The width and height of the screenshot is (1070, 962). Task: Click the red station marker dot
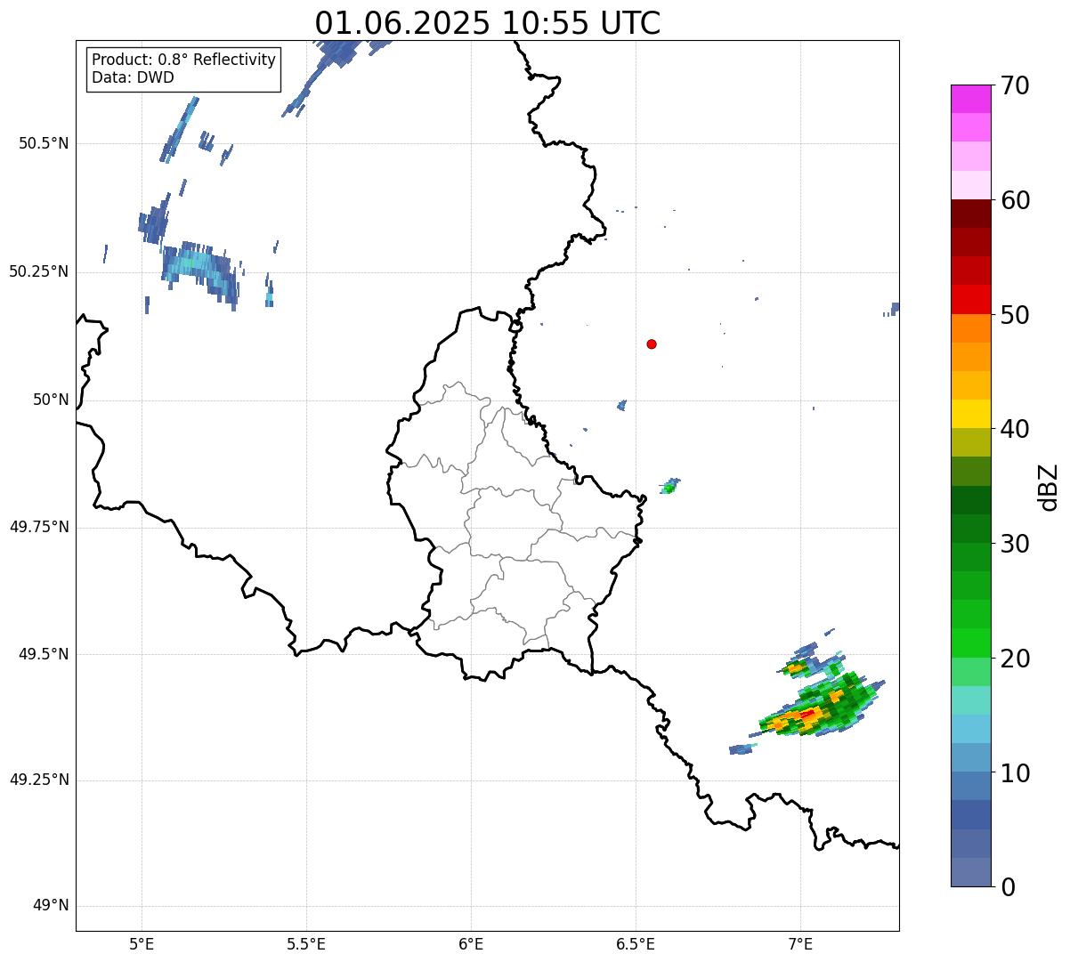coord(652,344)
